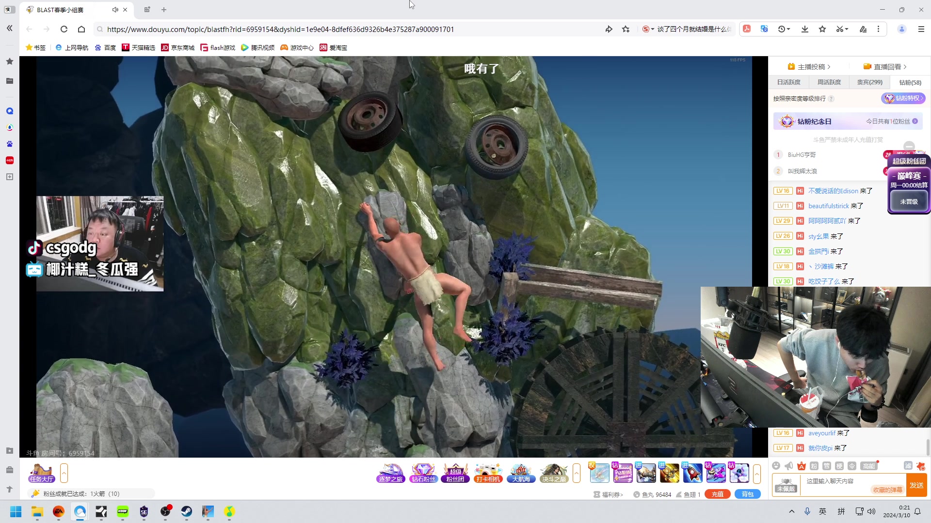
Task: Mute the BLAST tab audio speaker icon
Action: [115, 10]
